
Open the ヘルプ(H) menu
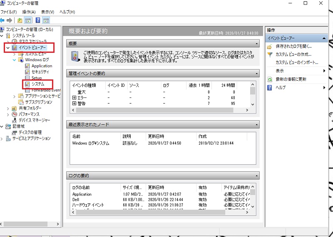pos(67,12)
